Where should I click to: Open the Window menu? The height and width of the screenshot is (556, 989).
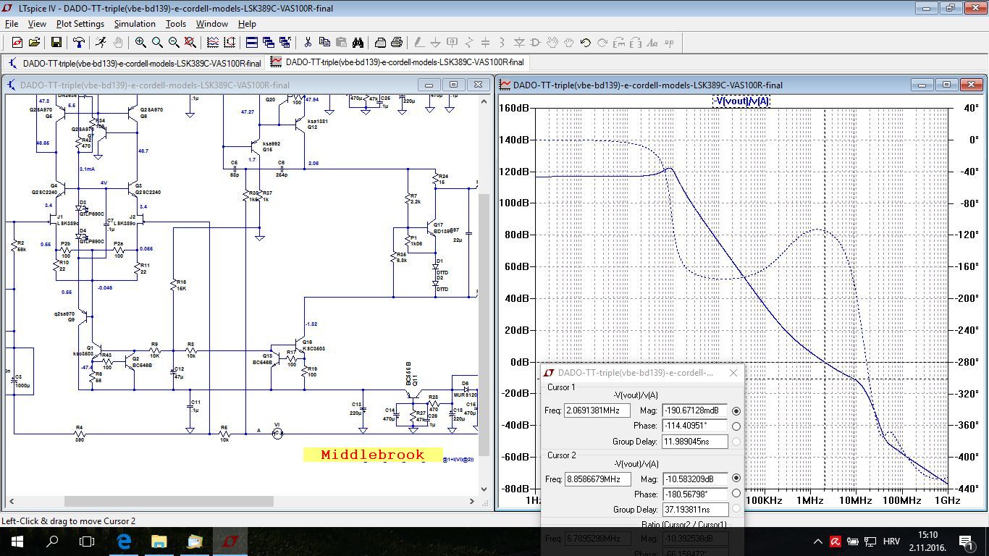coord(212,24)
